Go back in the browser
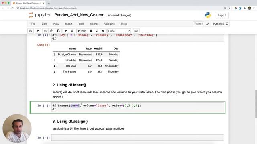Viewport: 257px width, 144px height. [x=3, y=8]
